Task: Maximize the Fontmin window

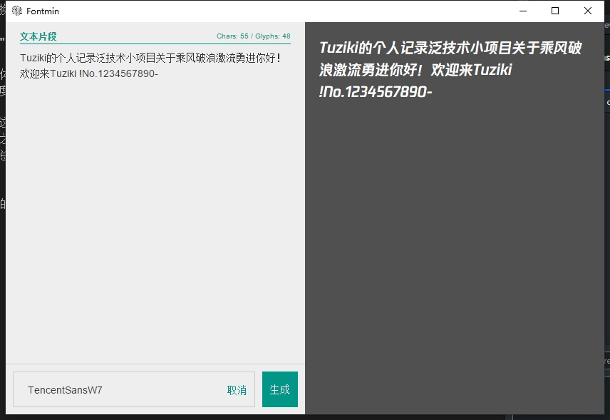Action: point(555,11)
